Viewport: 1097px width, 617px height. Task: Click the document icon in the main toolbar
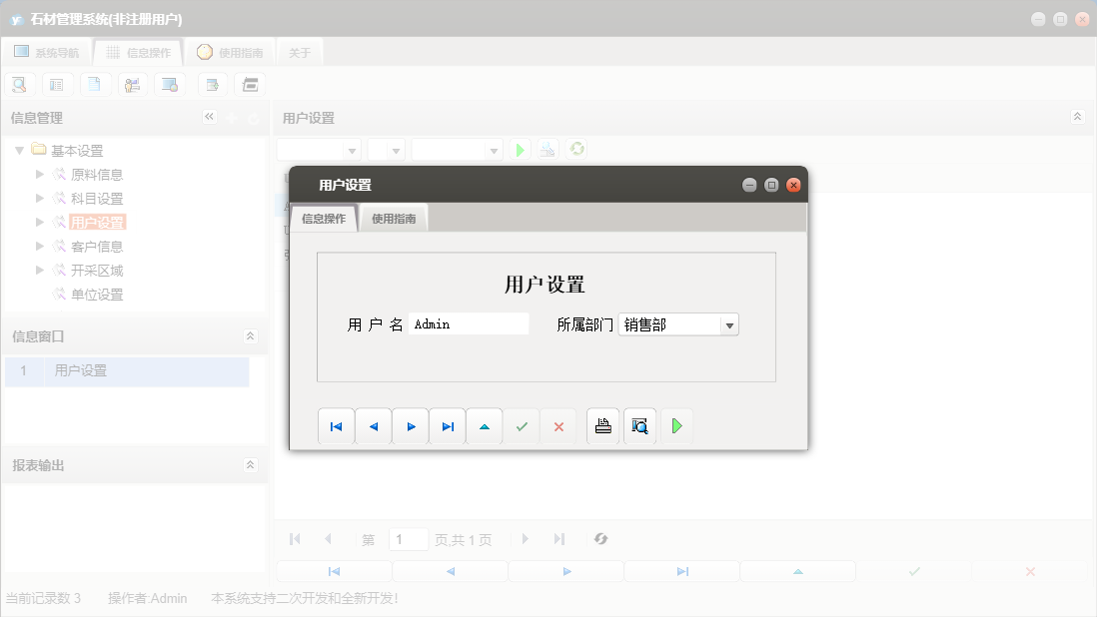click(95, 84)
